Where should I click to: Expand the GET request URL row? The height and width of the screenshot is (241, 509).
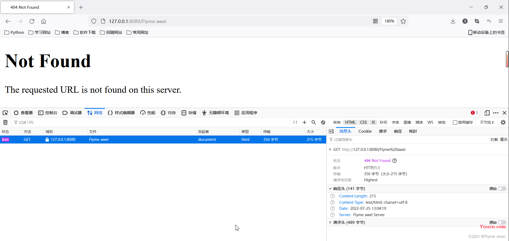coord(330,150)
